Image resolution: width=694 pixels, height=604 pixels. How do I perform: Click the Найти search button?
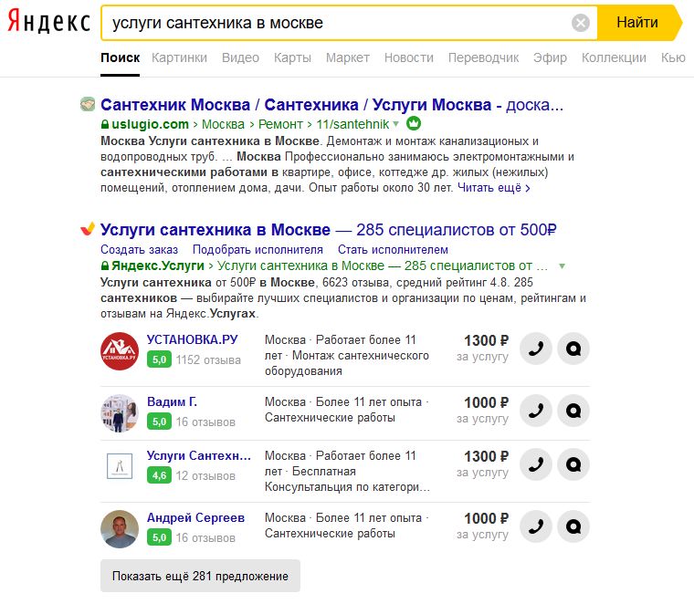[639, 23]
